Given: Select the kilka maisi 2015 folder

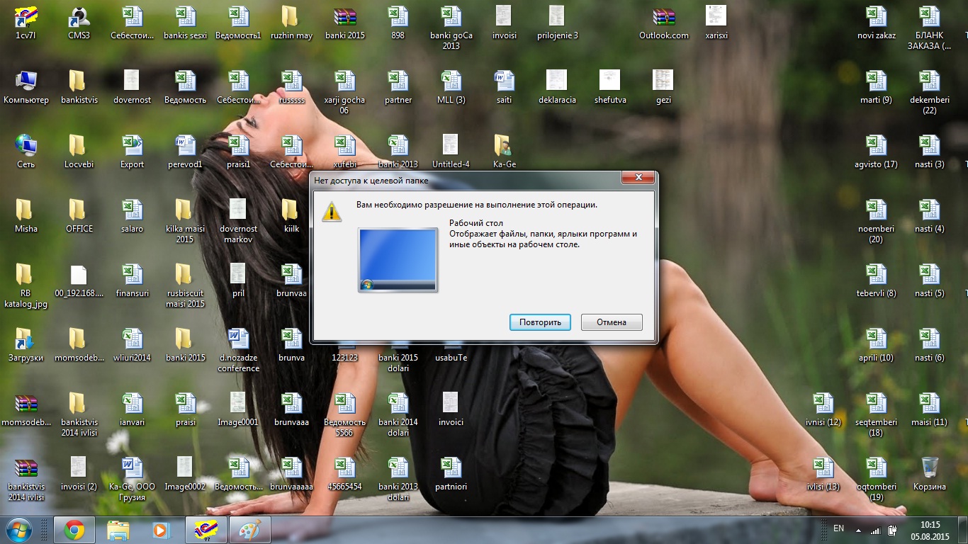Looking at the screenshot, I should click(185, 221).
